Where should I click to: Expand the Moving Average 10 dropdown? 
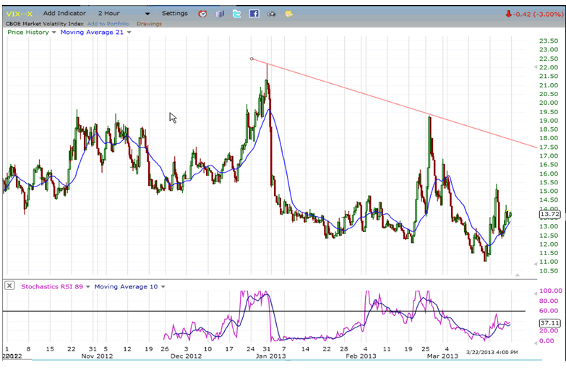[x=163, y=286]
